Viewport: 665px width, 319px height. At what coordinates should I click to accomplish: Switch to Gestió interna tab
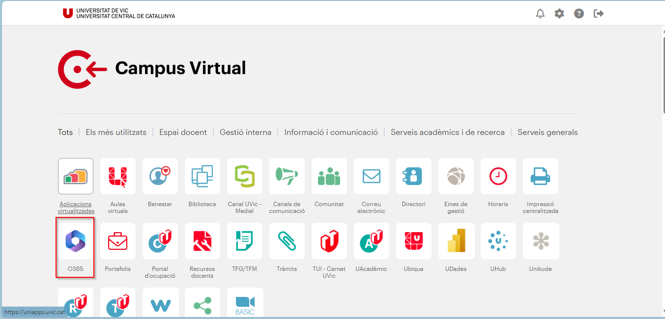246,132
